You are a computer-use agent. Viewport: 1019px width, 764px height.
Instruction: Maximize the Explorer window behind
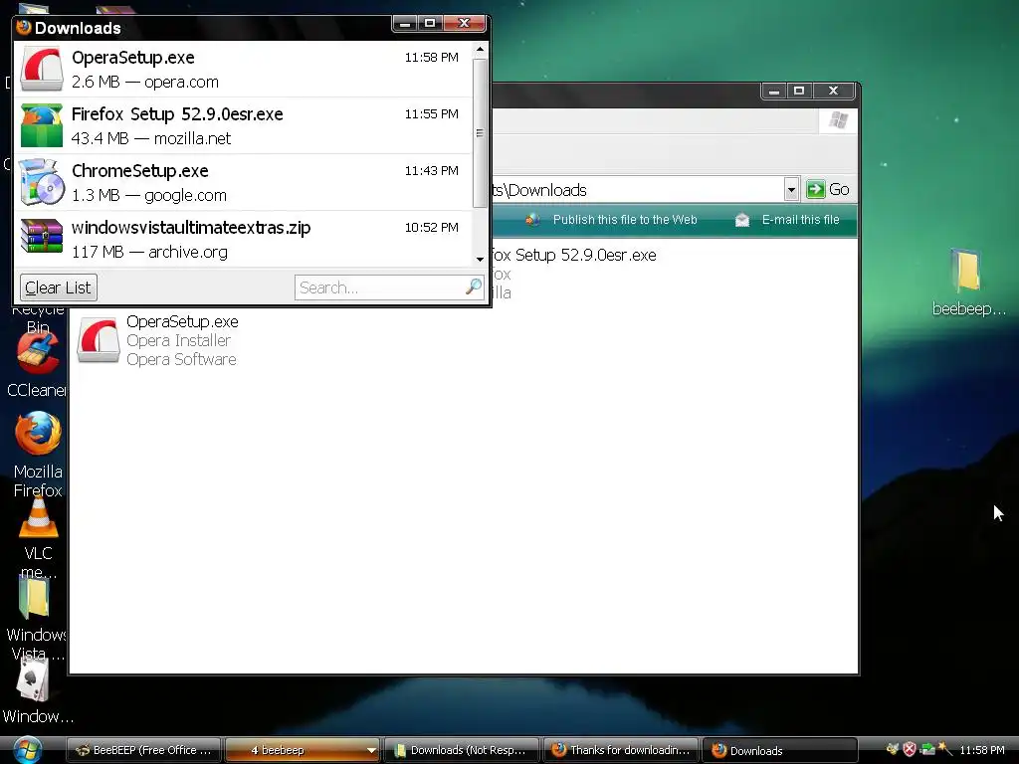click(x=799, y=91)
